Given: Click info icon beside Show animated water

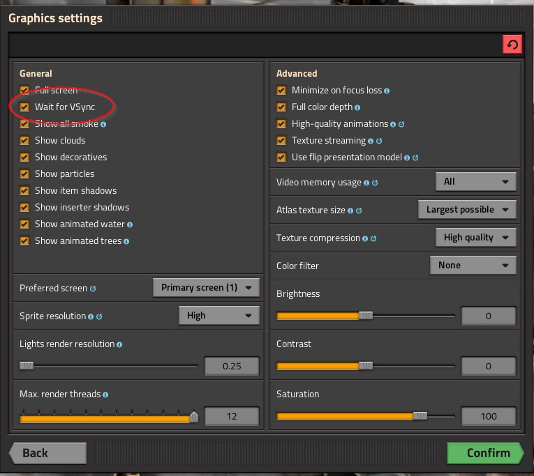Looking at the screenshot, I should click(x=130, y=224).
